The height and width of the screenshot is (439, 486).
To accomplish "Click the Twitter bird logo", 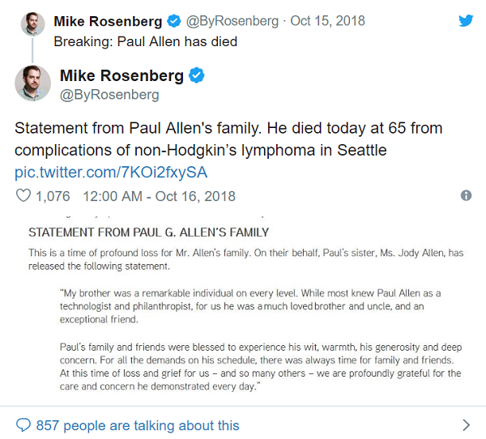I will (x=466, y=21).
